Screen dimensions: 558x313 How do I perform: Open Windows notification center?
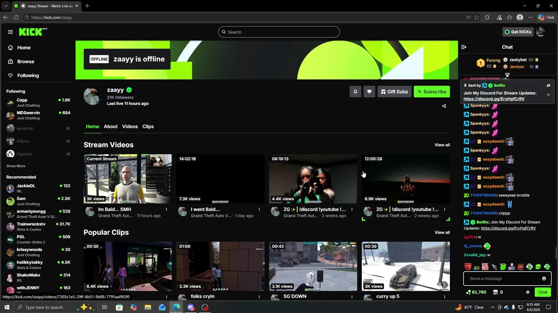point(548,307)
